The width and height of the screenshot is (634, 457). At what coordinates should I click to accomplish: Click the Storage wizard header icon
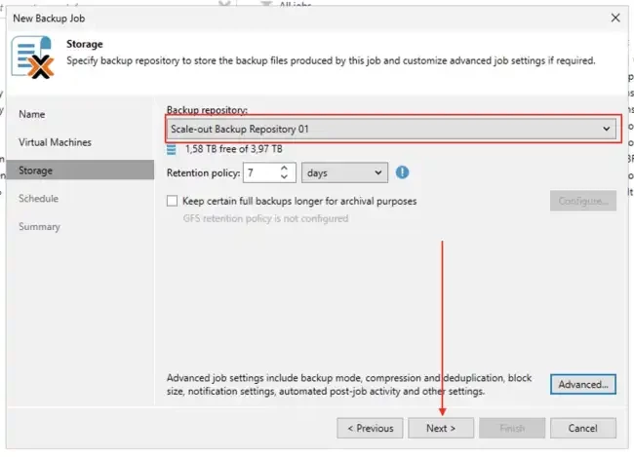pos(33,57)
